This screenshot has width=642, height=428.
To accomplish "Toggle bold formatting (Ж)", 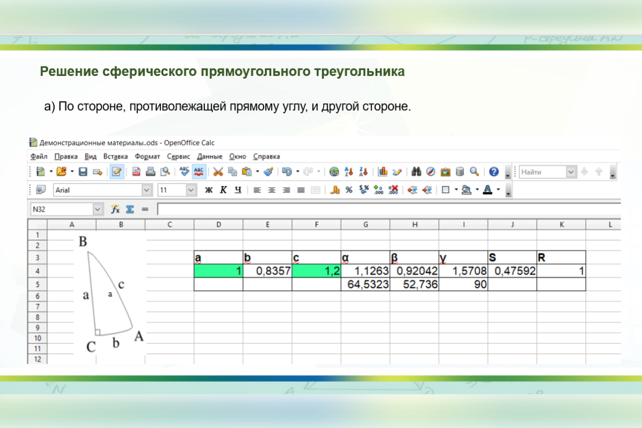I will tap(209, 190).
